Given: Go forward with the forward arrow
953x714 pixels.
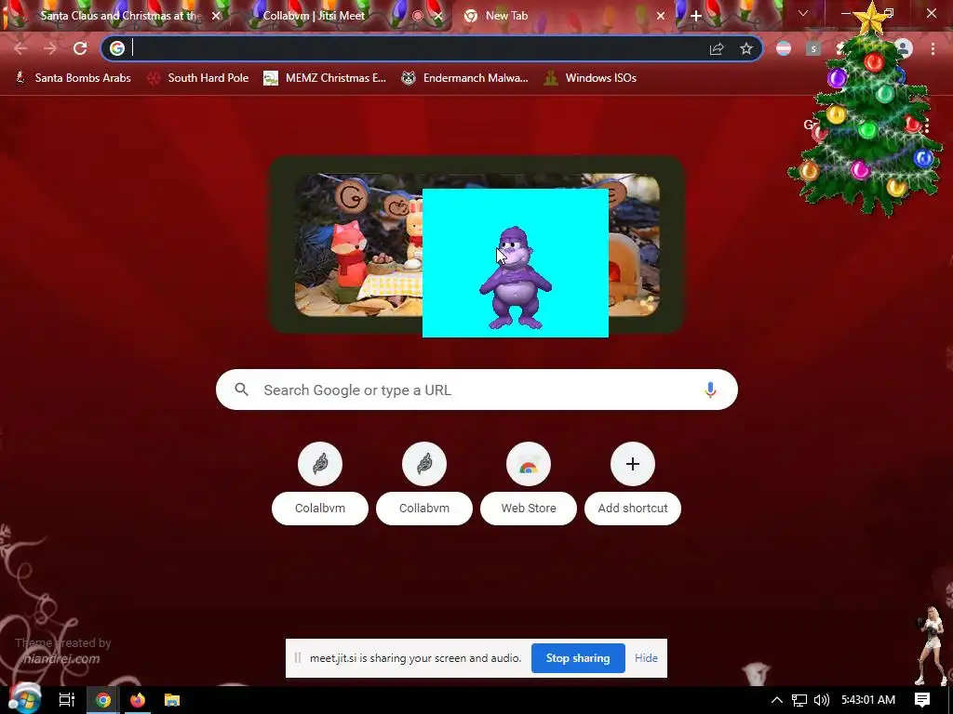Looking at the screenshot, I should 50,48.
